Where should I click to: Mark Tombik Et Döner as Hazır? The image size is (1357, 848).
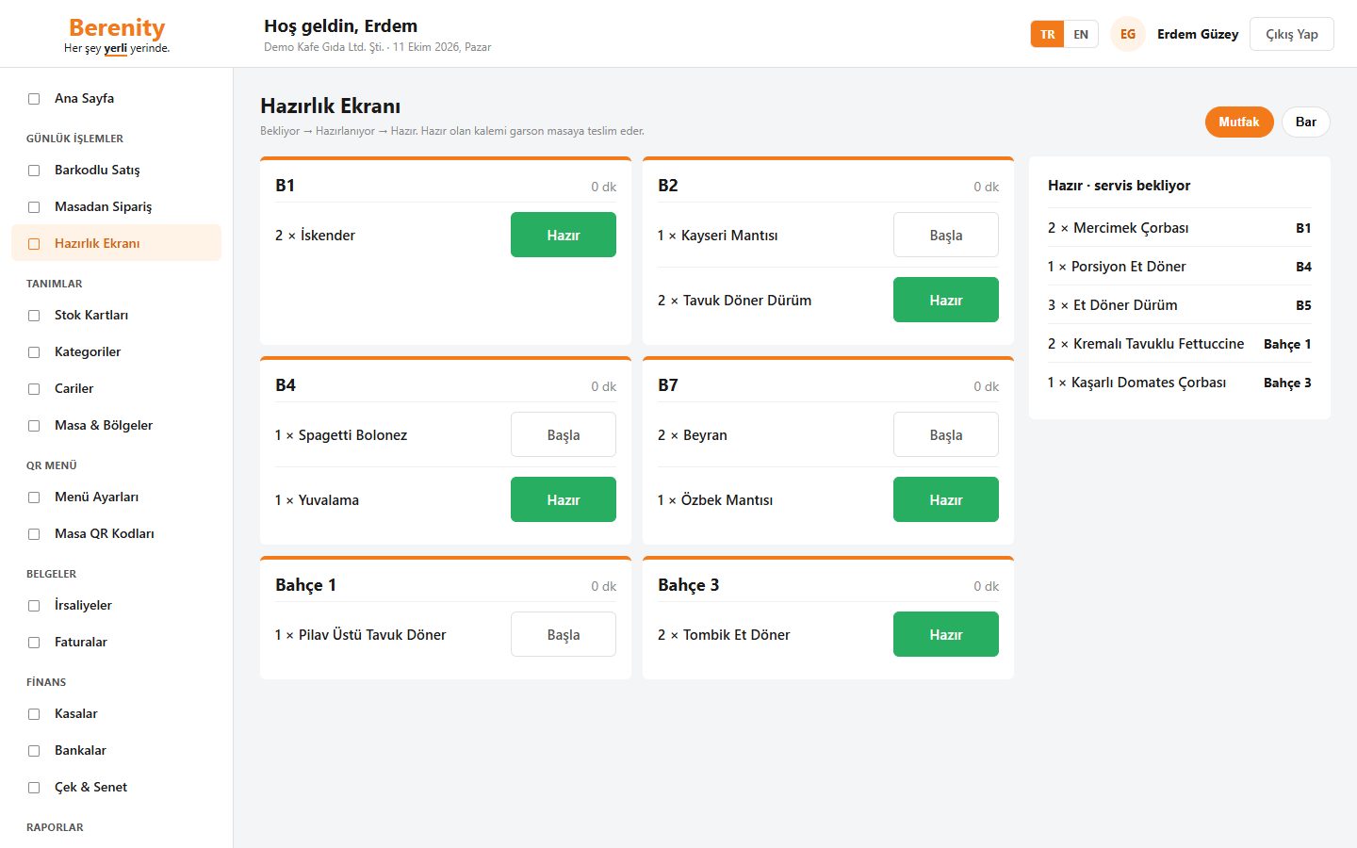click(x=946, y=634)
